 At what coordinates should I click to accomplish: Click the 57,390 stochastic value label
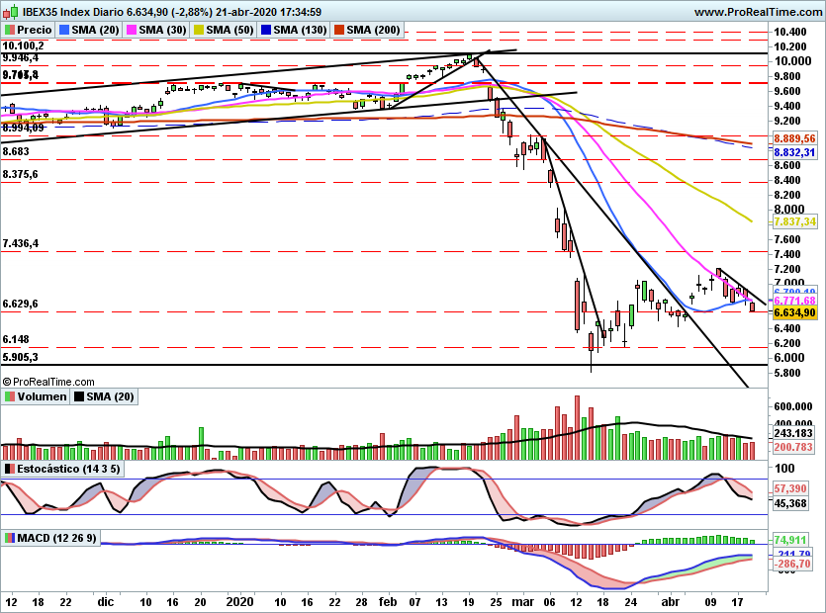click(790, 488)
